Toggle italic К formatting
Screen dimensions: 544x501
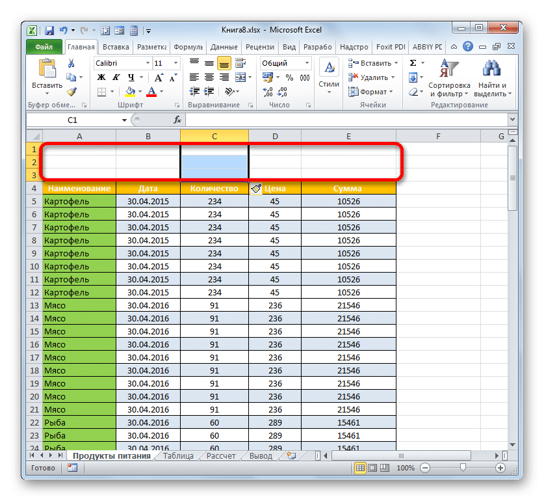[115, 77]
